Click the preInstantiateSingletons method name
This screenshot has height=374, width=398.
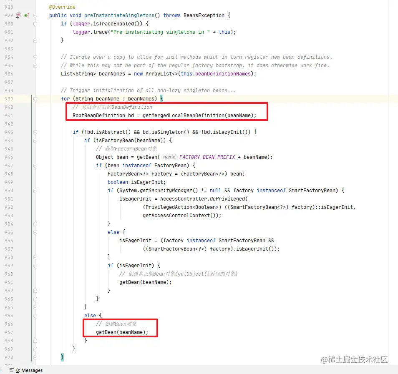(x=119, y=15)
